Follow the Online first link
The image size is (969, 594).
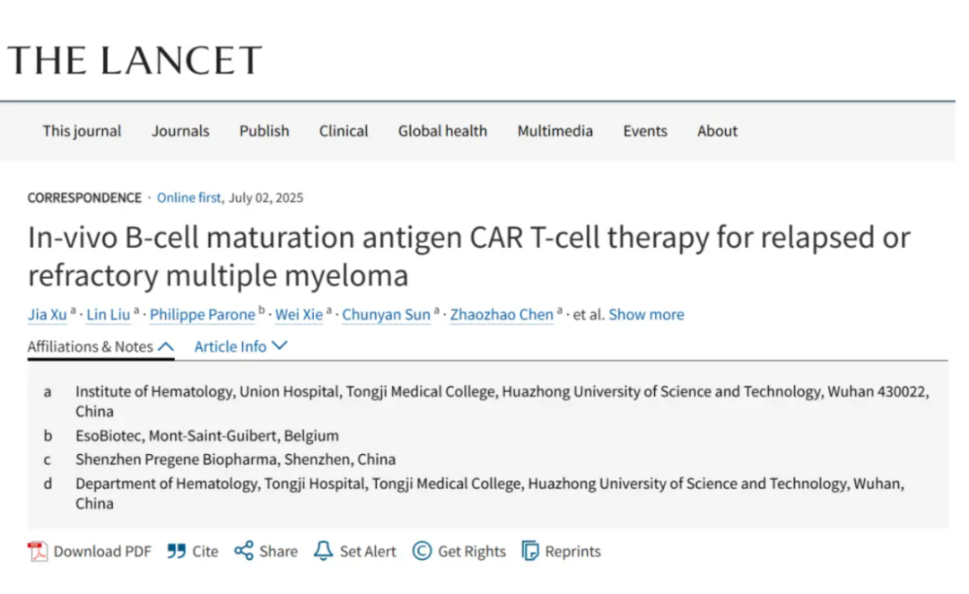[188, 197]
